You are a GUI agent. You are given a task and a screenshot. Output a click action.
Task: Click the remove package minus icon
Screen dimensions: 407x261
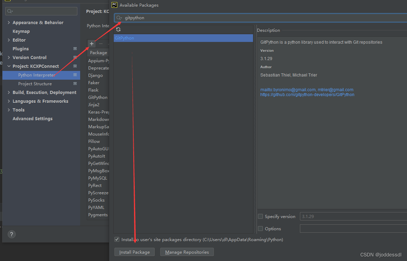point(101,44)
